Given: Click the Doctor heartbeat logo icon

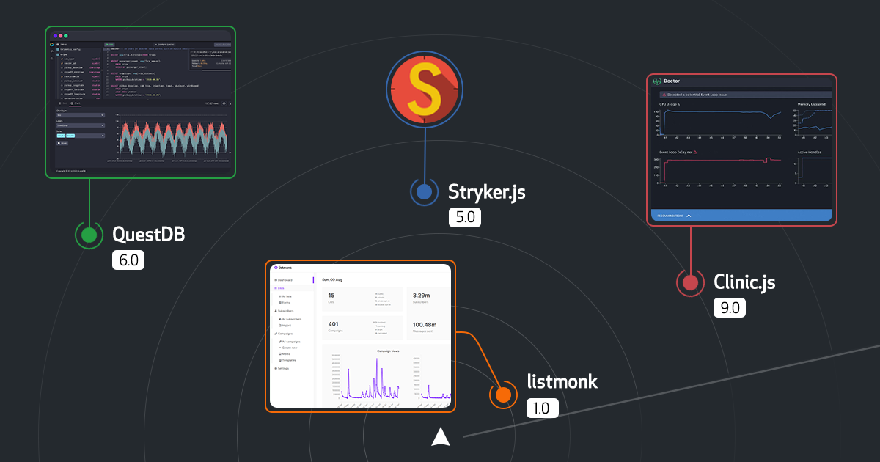Looking at the screenshot, I should click(x=657, y=81).
